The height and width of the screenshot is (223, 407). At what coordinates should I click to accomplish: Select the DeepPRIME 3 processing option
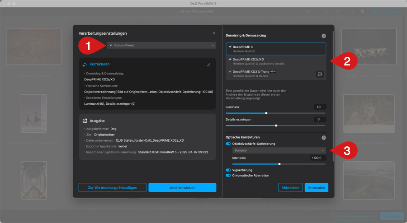(x=276, y=49)
